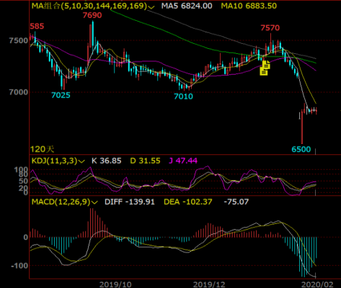
Task: Click the 7025 low price marker
Action: [61, 95]
